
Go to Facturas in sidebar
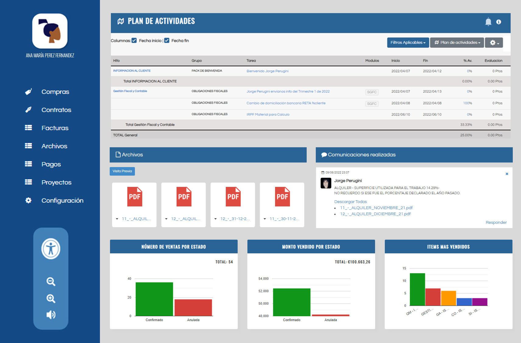click(55, 128)
